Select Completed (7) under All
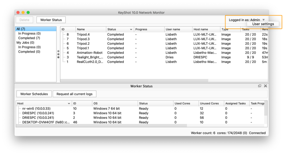This screenshot has width=283, height=155. [29, 38]
